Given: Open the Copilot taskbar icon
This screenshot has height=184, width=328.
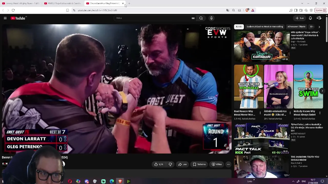Looking at the screenshot, I should [78, 181].
